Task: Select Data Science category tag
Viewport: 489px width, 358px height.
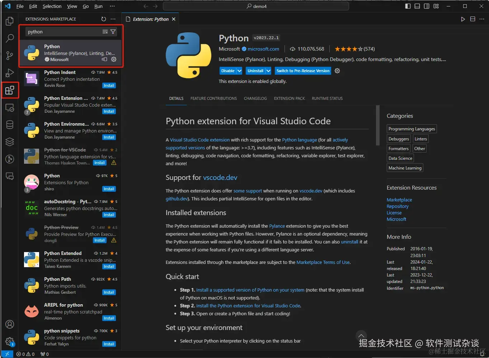Action: pyautogui.click(x=400, y=158)
